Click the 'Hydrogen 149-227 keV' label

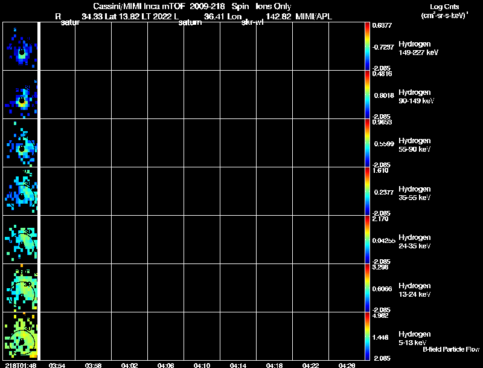418,48
